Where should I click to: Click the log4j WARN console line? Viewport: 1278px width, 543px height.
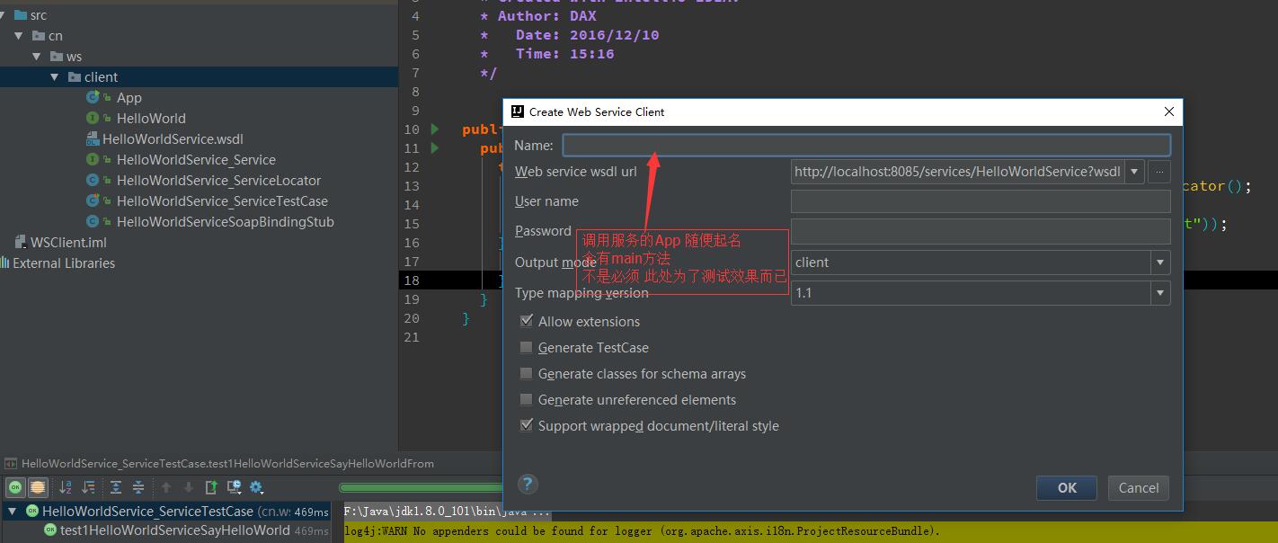point(642,531)
